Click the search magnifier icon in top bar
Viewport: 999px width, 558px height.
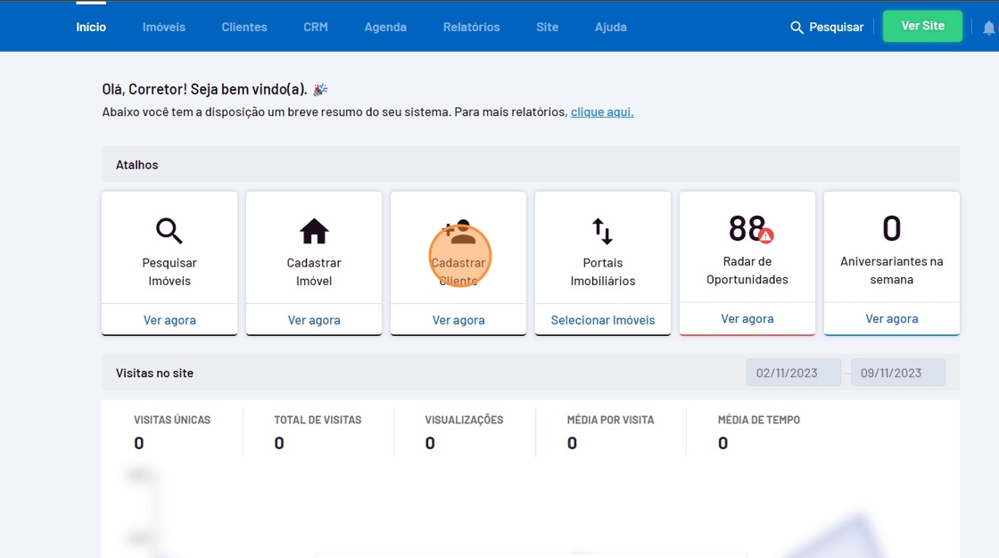point(797,28)
